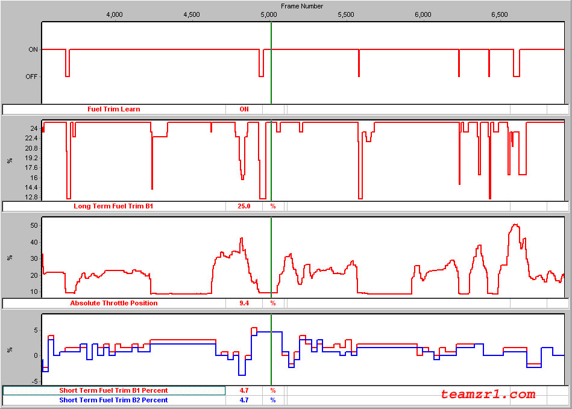This screenshot has height=409, width=572.
Task: Click the 4.7 value for Short Term B2
Action: [244, 400]
